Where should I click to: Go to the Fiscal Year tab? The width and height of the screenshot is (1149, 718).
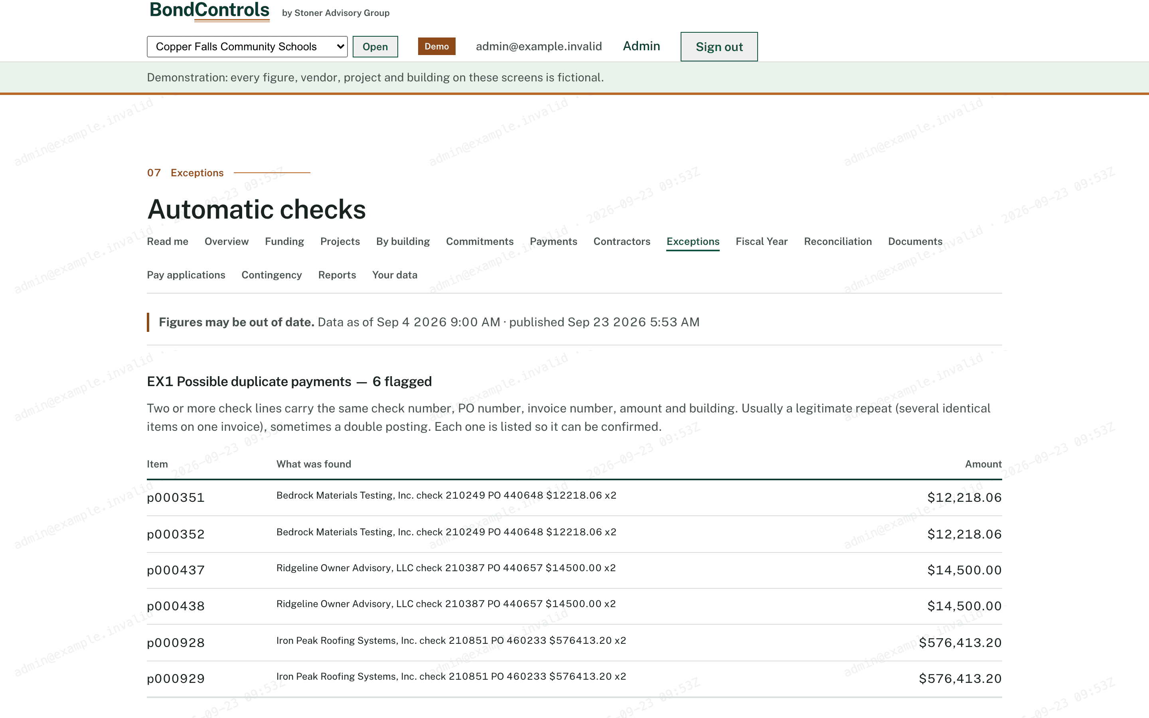point(762,241)
